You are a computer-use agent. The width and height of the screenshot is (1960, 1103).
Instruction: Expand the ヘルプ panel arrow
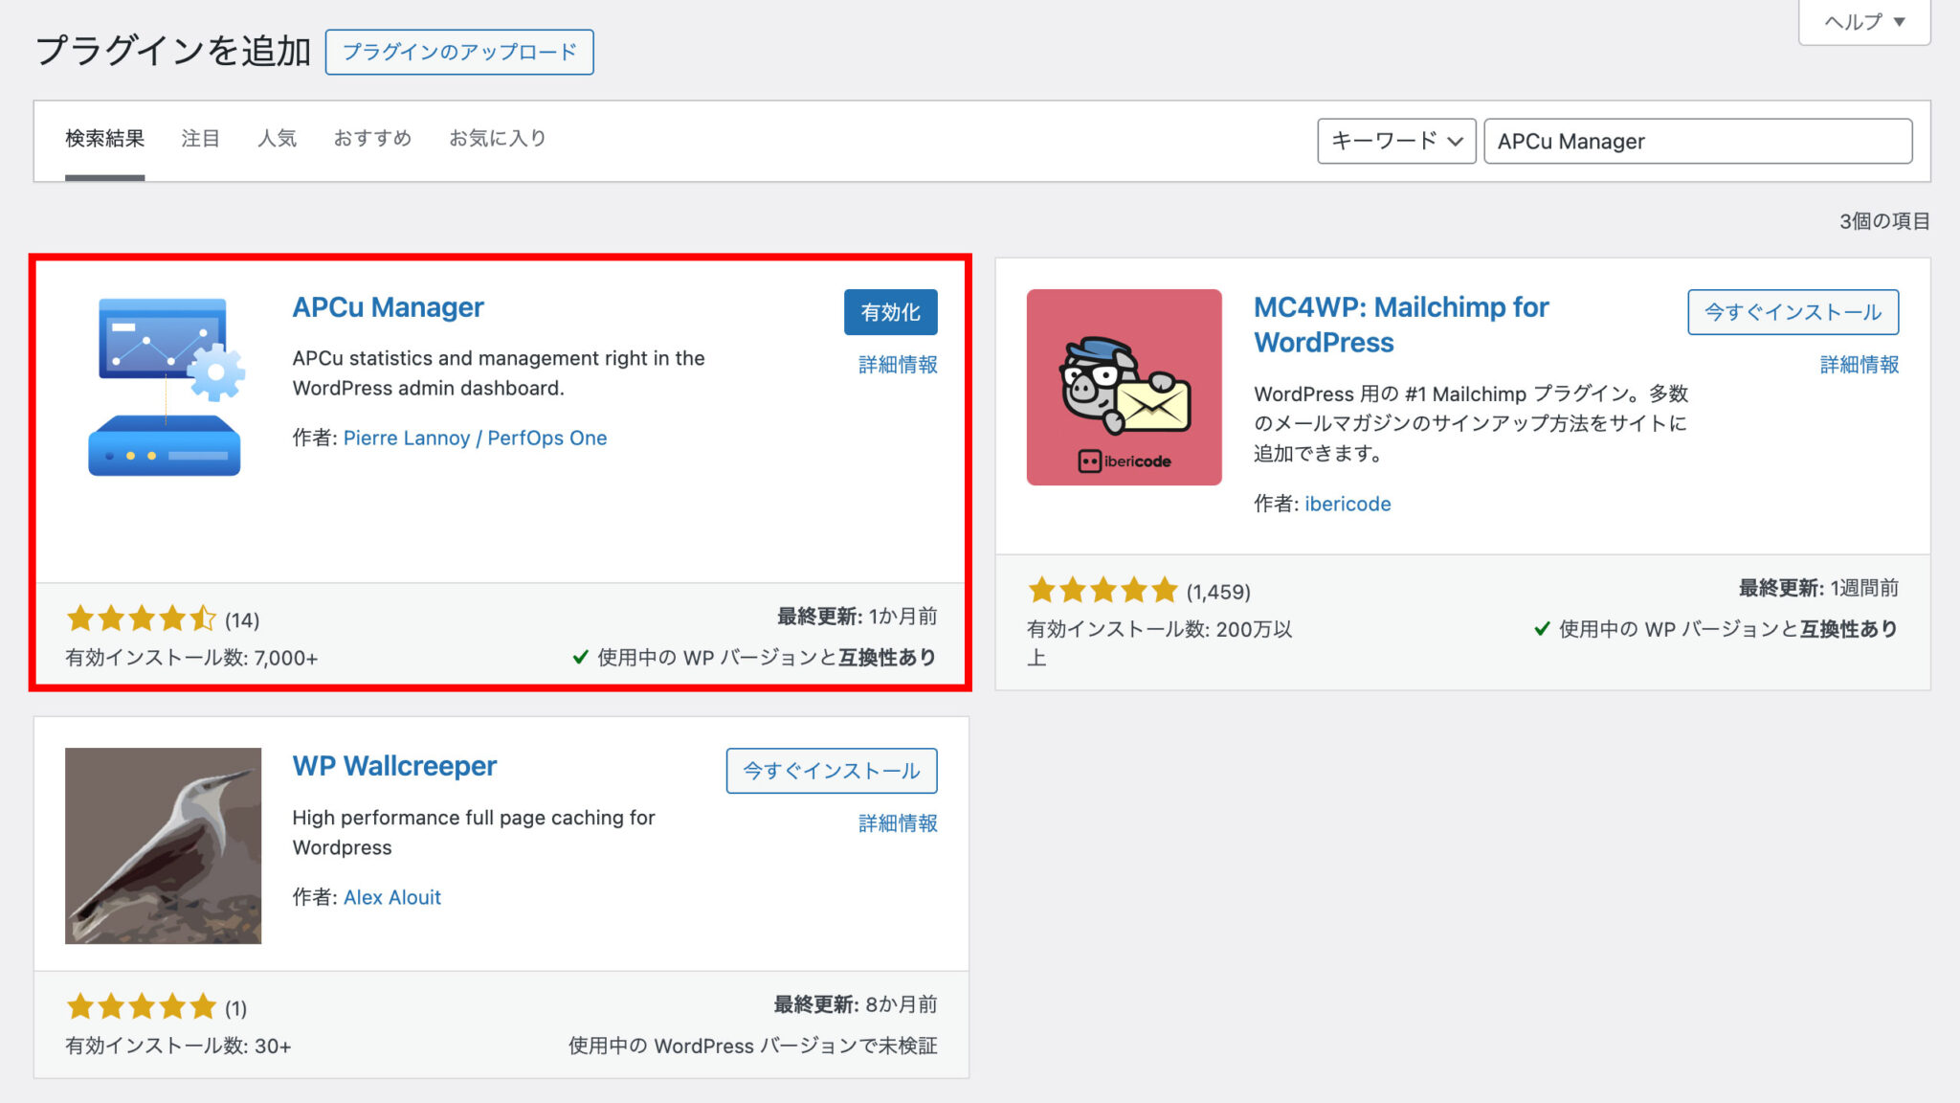pos(1901,21)
